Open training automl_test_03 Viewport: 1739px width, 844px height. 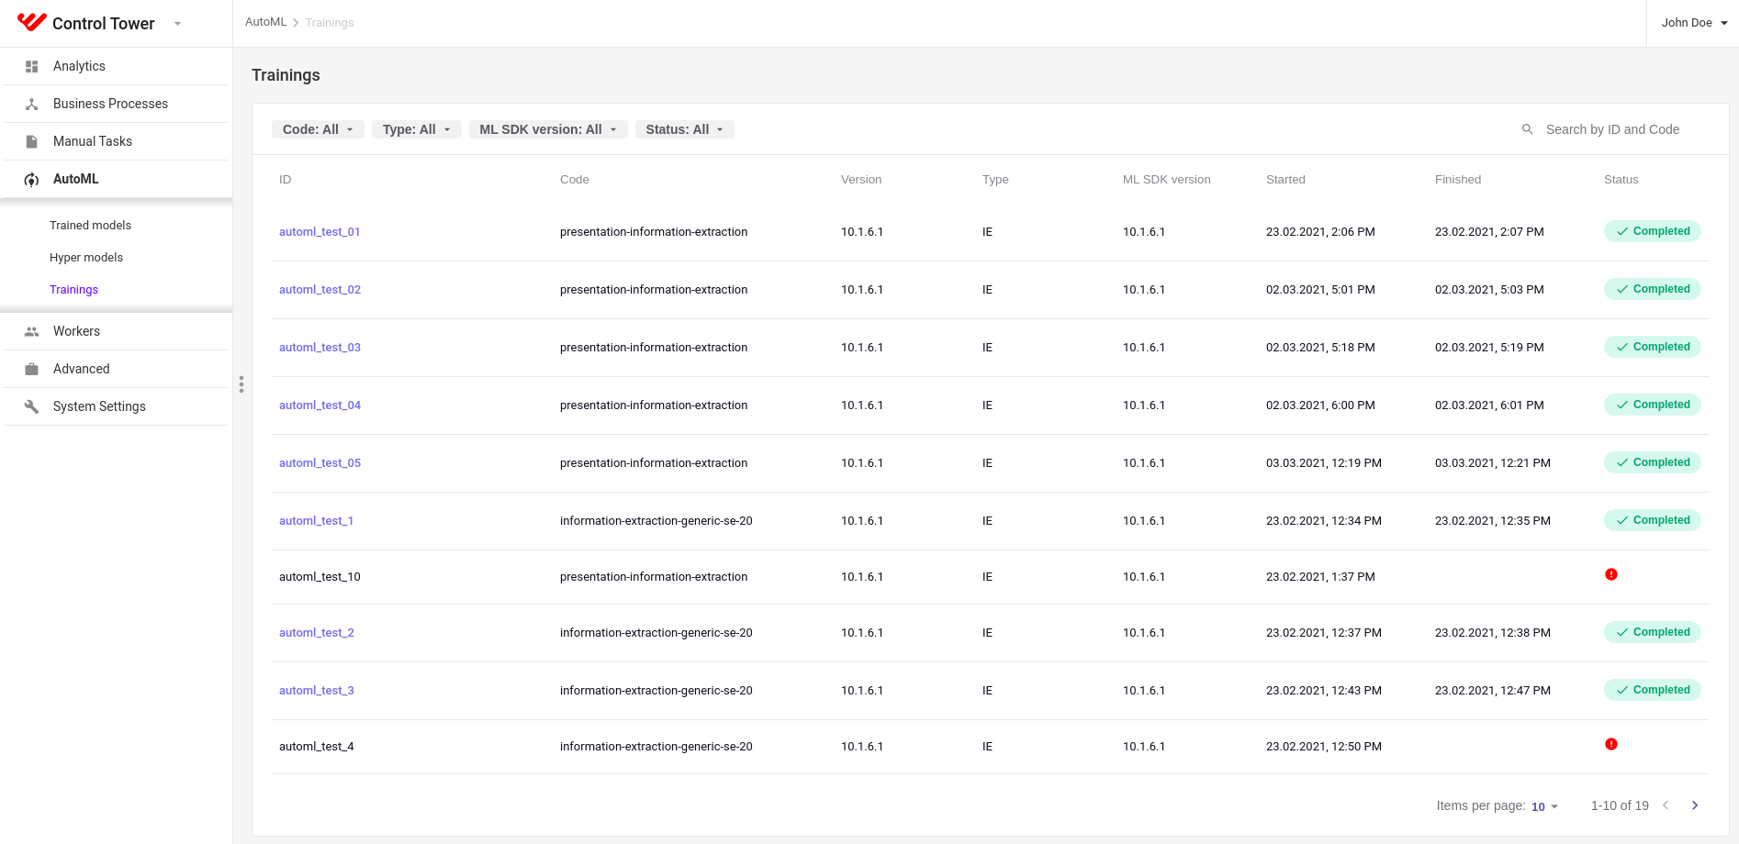tap(320, 348)
